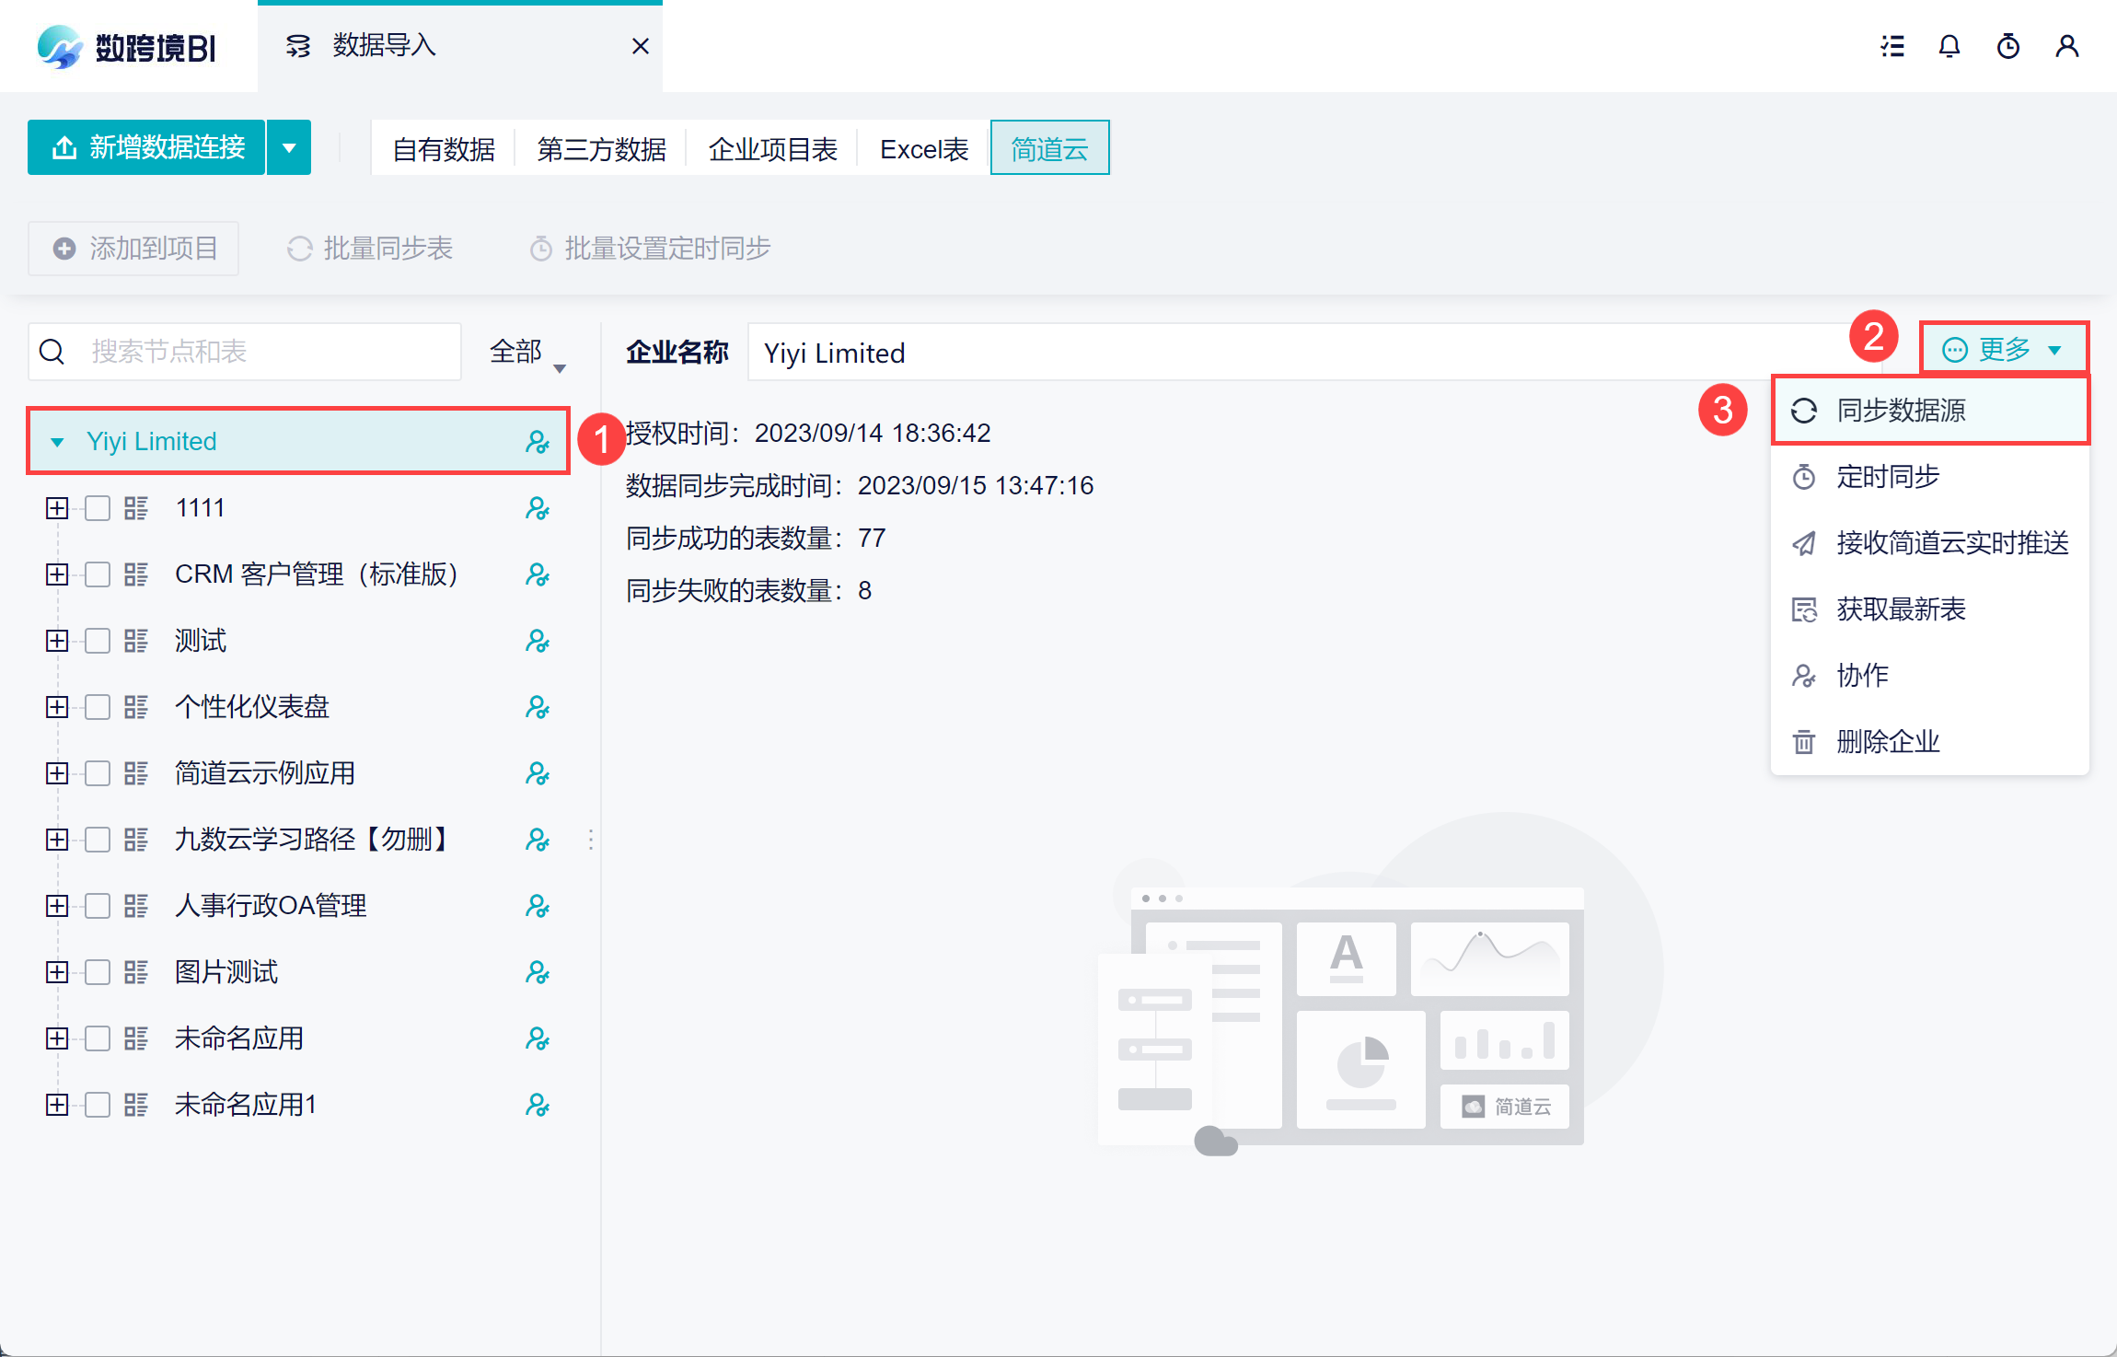Choose 同步数据源 from the menu
This screenshot has width=2117, height=1357.
click(x=1901, y=411)
